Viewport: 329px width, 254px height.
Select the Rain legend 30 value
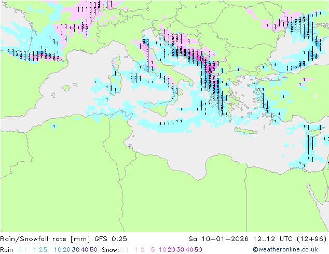pyautogui.click(x=76, y=250)
